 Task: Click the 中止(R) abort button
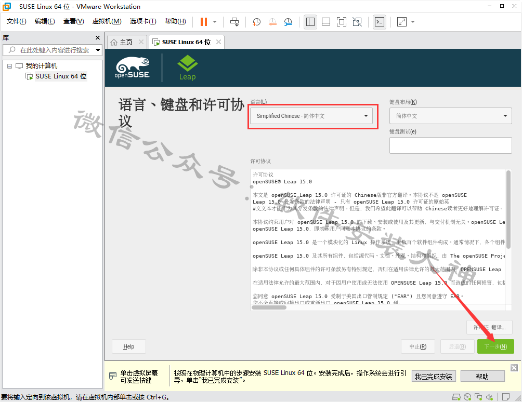click(x=418, y=346)
